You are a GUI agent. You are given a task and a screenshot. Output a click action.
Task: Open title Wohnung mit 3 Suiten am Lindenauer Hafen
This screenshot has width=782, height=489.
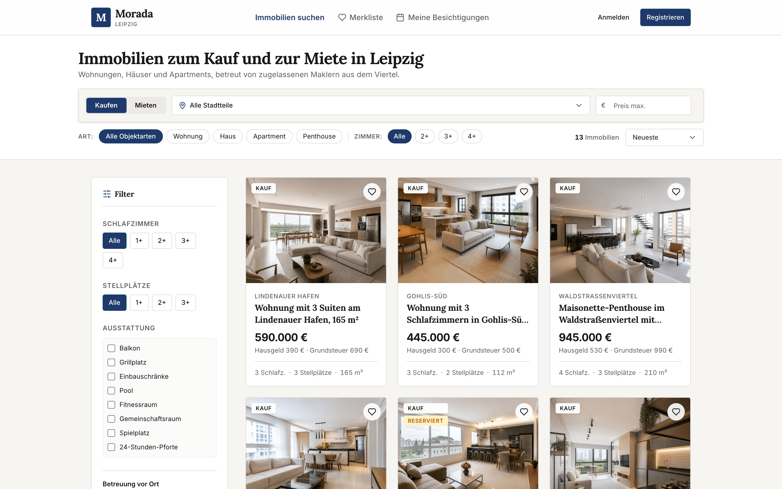tap(307, 314)
